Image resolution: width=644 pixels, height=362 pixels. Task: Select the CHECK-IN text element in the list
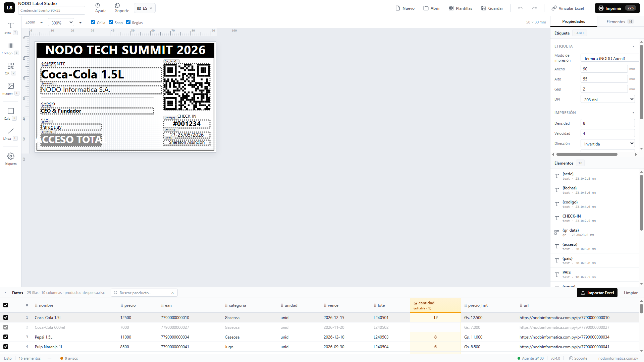point(594,218)
